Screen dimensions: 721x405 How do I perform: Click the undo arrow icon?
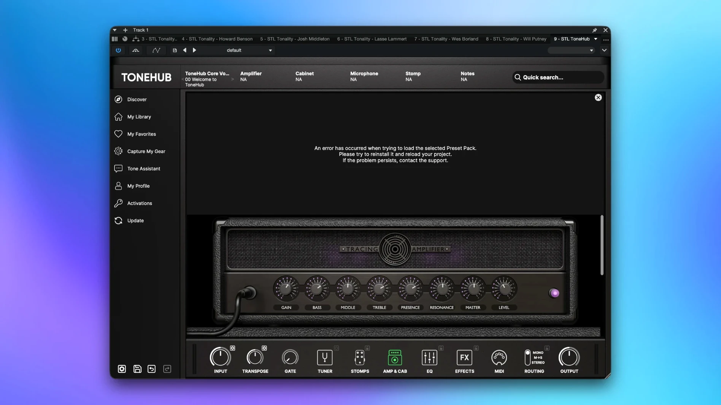(x=152, y=369)
